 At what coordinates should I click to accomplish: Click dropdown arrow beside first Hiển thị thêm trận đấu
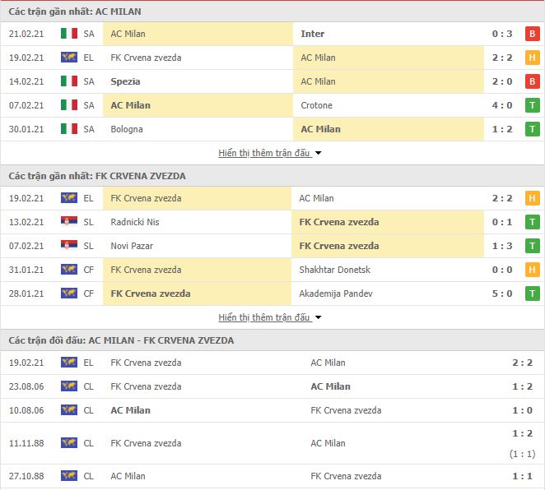pyautogui.click(x=318, y=153)
